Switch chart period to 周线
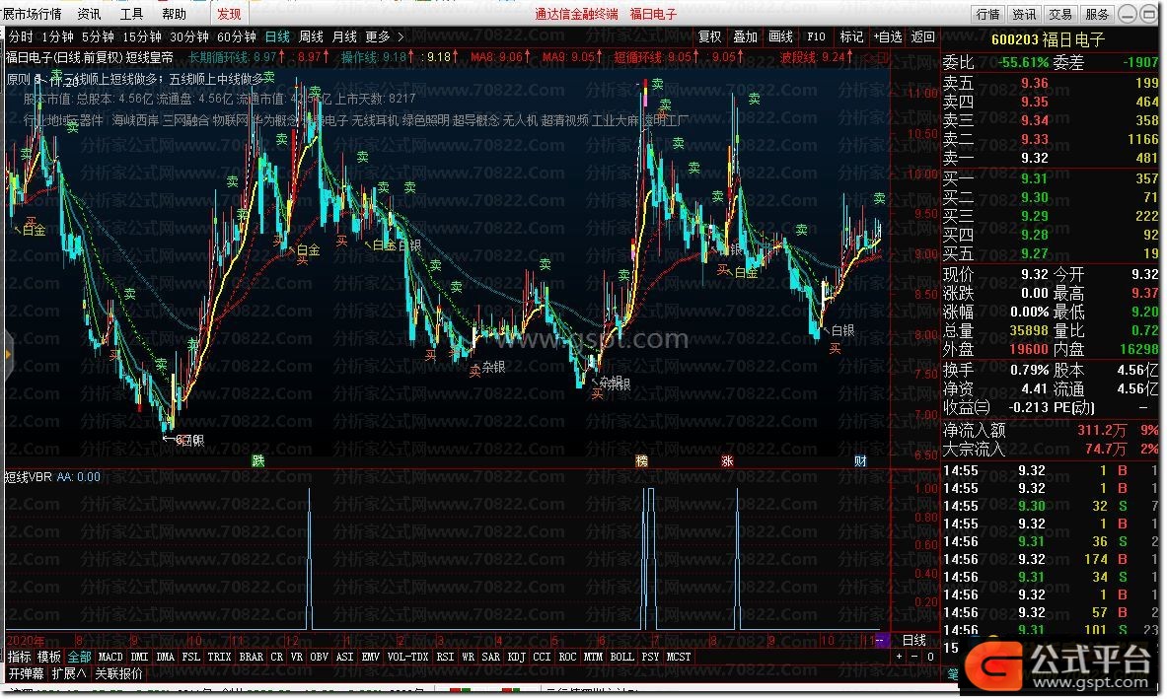The width and height of the screenshot is (1167, 699). (x=311, y=36)
